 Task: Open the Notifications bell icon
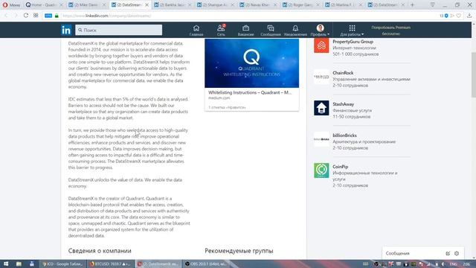coord(295,31)
